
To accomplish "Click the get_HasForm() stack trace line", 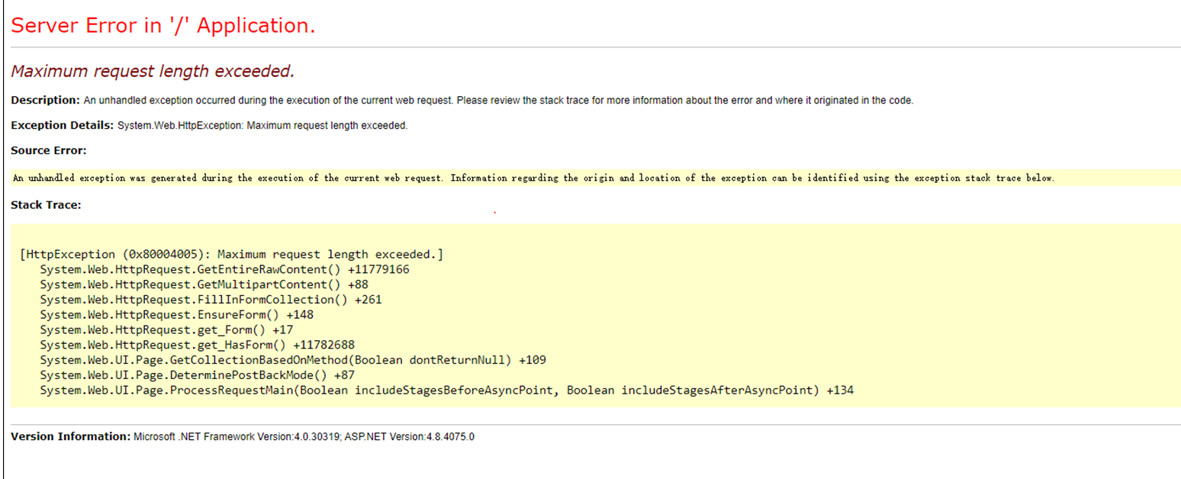I will coord(197,345).
